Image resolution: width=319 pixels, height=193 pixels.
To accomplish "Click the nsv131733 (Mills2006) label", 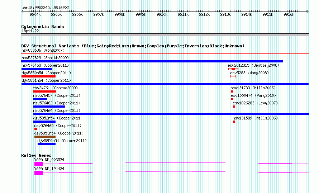I will point(253,88).
